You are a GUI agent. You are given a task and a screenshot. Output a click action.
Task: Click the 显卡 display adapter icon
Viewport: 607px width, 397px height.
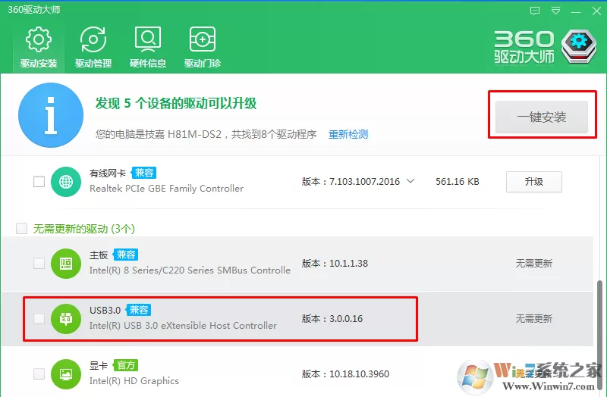click(x=66, y=374)
